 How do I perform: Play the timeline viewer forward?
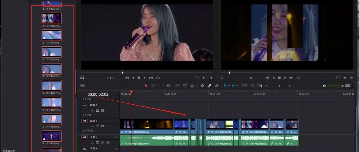(285, 78)
